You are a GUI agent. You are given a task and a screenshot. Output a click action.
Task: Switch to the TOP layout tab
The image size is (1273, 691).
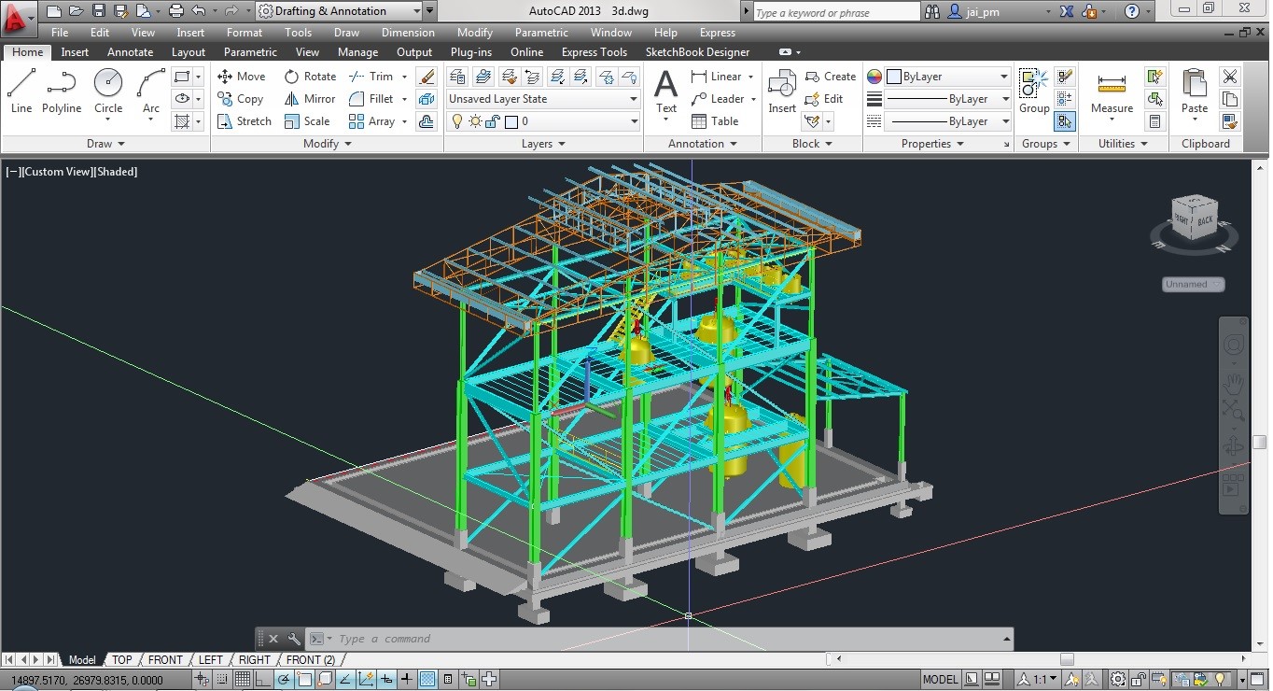point(122,660)
